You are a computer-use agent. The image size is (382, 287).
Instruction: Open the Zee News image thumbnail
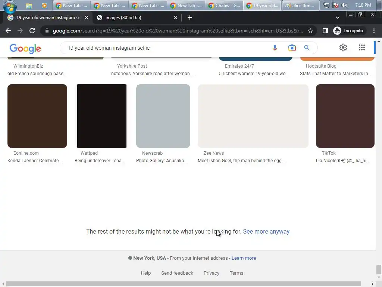pos(253,116)
